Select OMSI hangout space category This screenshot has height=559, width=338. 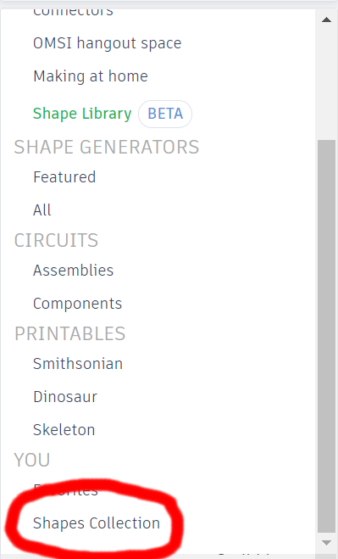108,43
